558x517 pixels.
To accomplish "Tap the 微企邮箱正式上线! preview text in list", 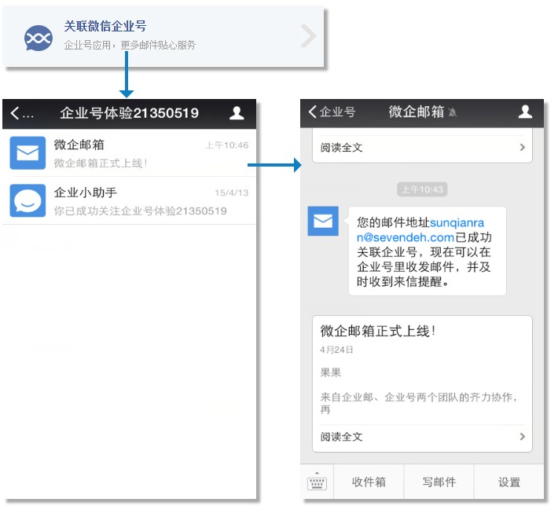I will (101, 163).
